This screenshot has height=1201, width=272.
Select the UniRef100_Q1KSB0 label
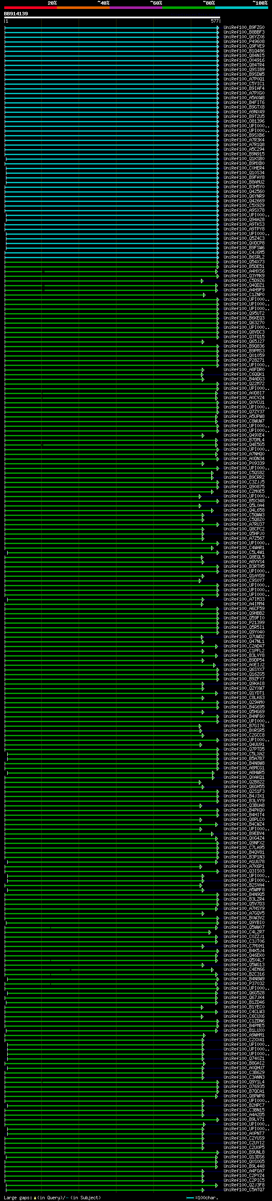pyautogui.click(x=244, y=158)
